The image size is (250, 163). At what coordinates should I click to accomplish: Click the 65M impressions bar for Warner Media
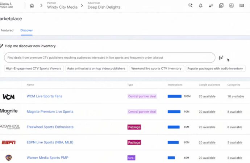coord(171,158)
